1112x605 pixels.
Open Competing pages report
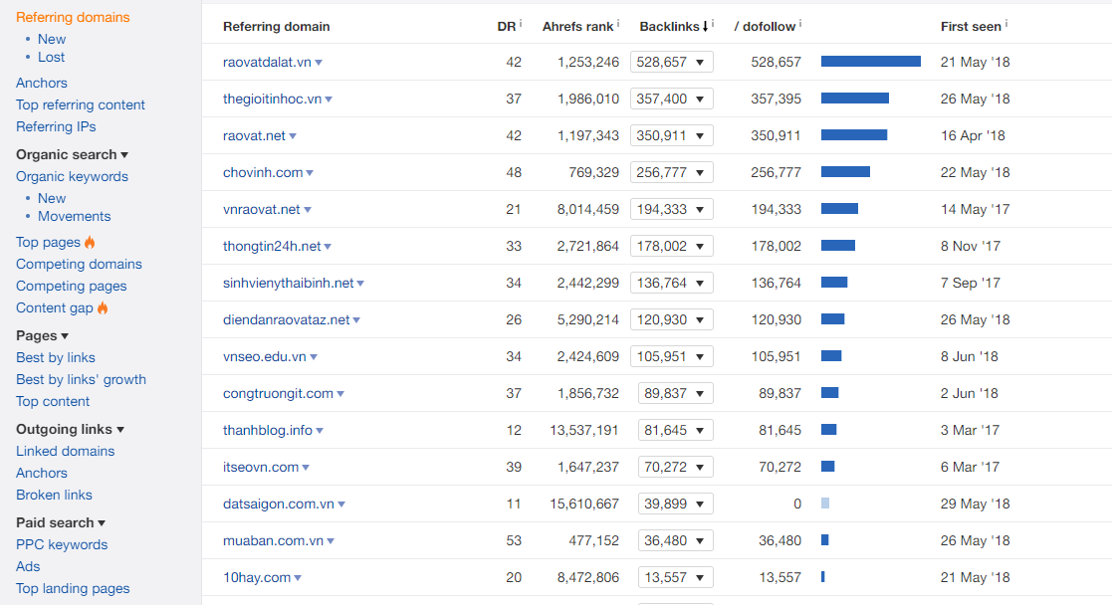pyautogui.click(x=71, y=286)
